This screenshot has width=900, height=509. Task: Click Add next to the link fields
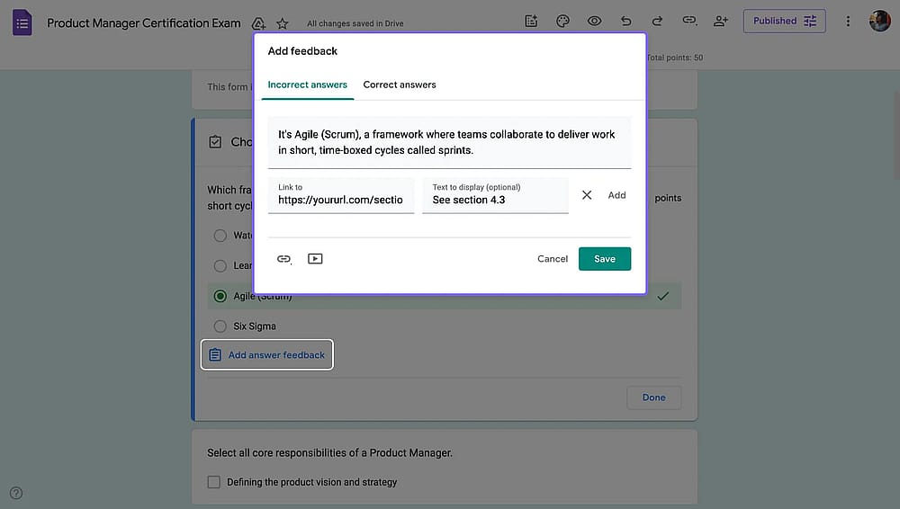click(x=616, y=195)
